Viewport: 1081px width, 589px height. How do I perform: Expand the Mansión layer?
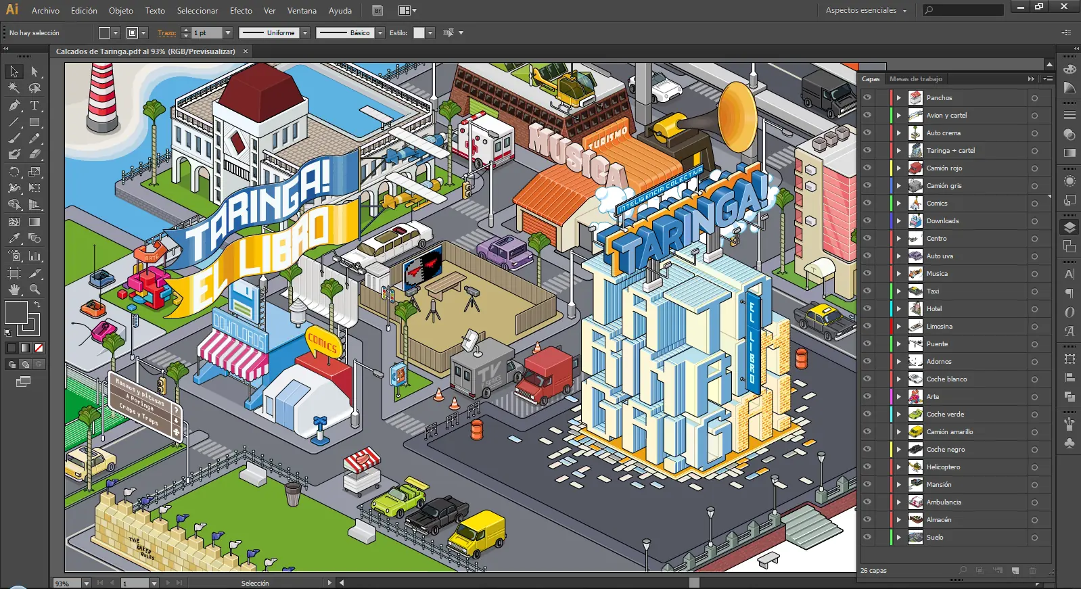[x=899, y=485]
